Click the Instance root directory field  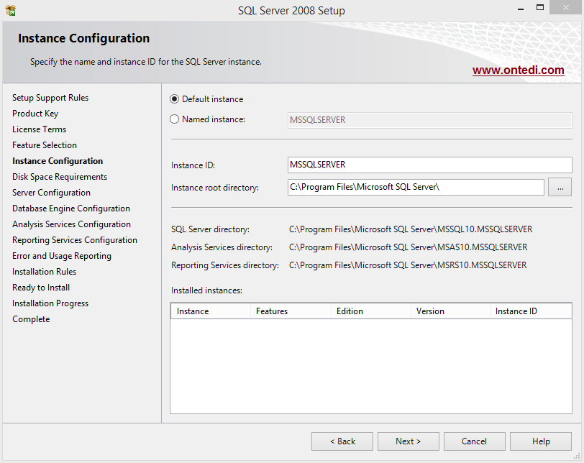pyautogui.click(x=416, y=187)
